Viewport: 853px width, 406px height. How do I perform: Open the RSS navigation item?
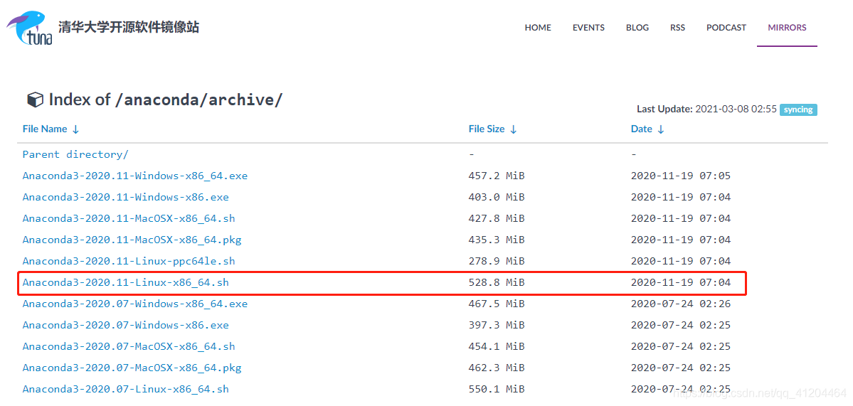tap(677, 27)
